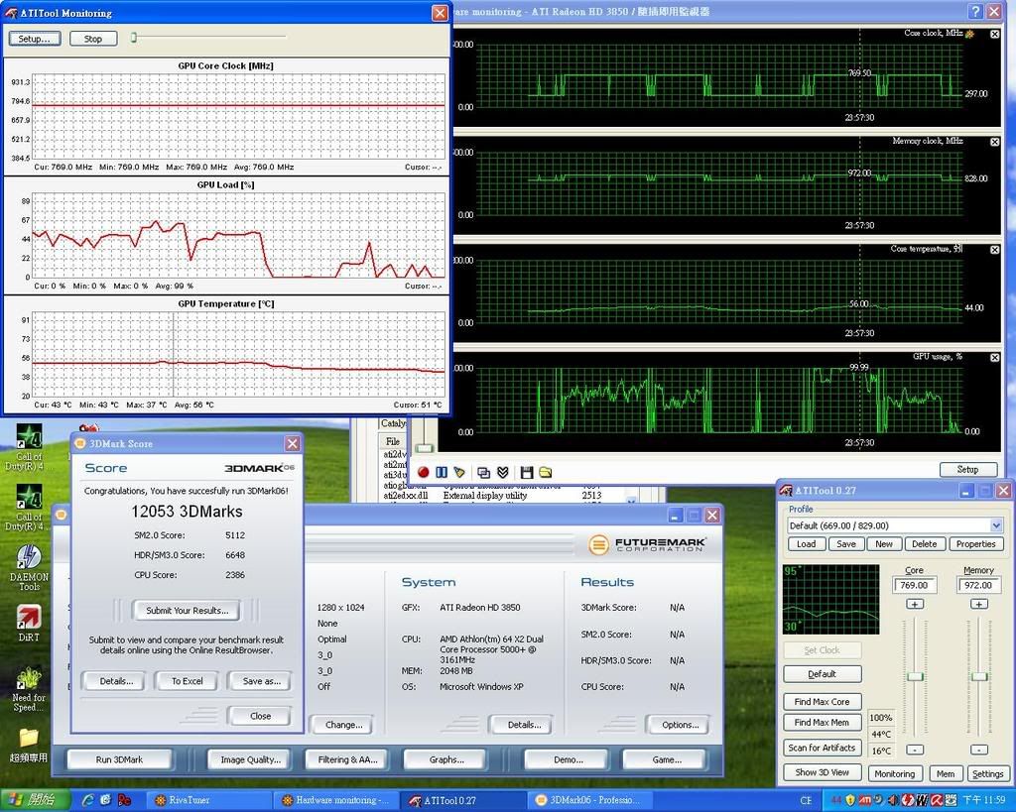Increase Core clock with plus button
Screen dimensions: 1016x812
pos(914,604)
